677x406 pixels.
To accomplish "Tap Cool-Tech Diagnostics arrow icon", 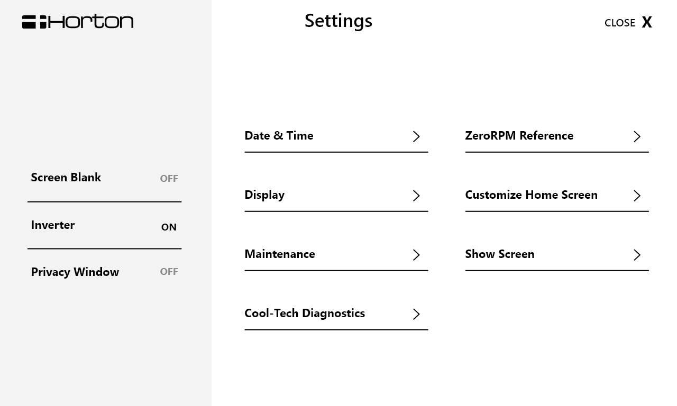I will pos(416,314).
